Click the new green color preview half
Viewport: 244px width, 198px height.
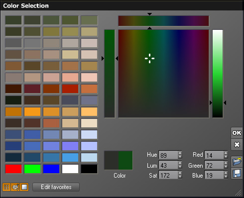tap(125, 160)
